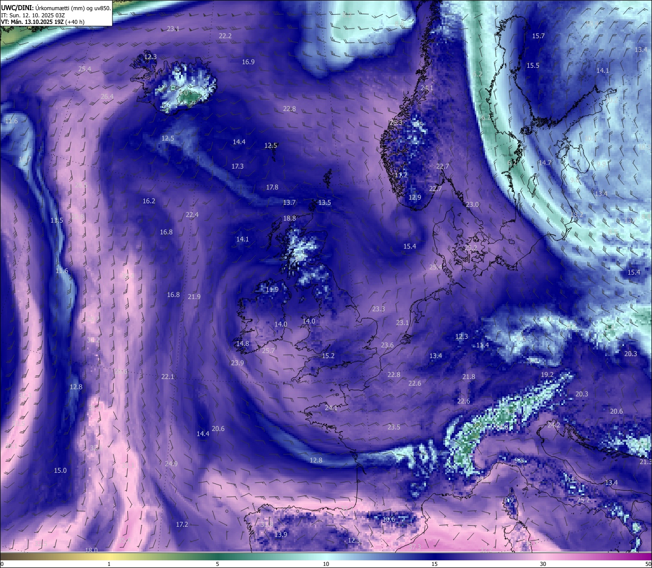Viewport: 652px width, 568px height.
Task: Click the value 15.7 over northern Scandinavia
Action: tap(538, 36)
